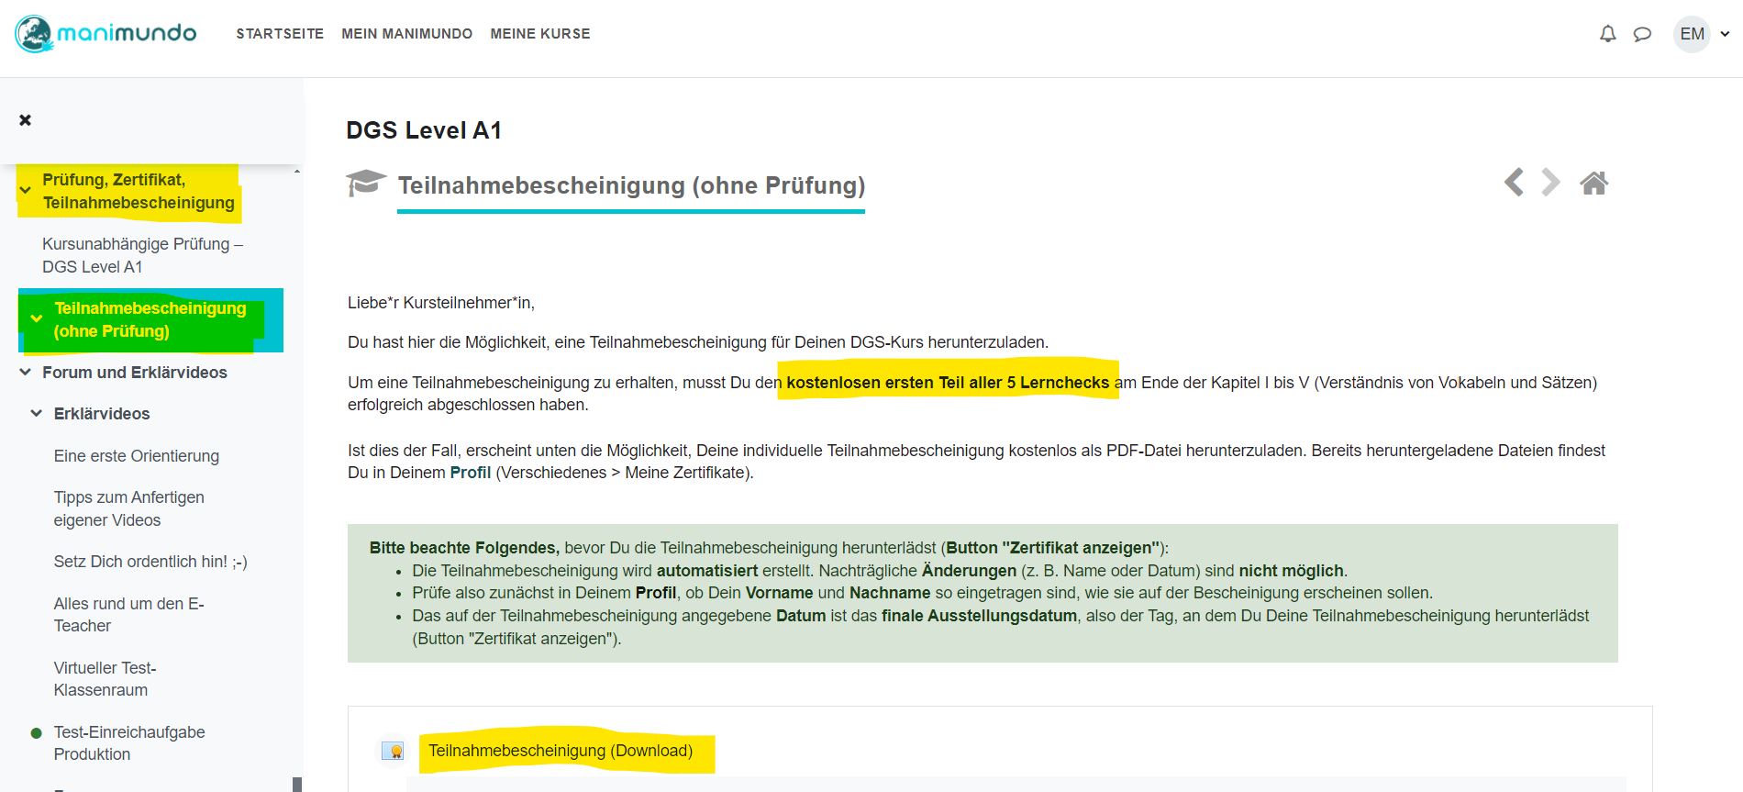The image size is (1743, 792).
Task: Click the home icon for course overview
Action: tap(1593, 184)
